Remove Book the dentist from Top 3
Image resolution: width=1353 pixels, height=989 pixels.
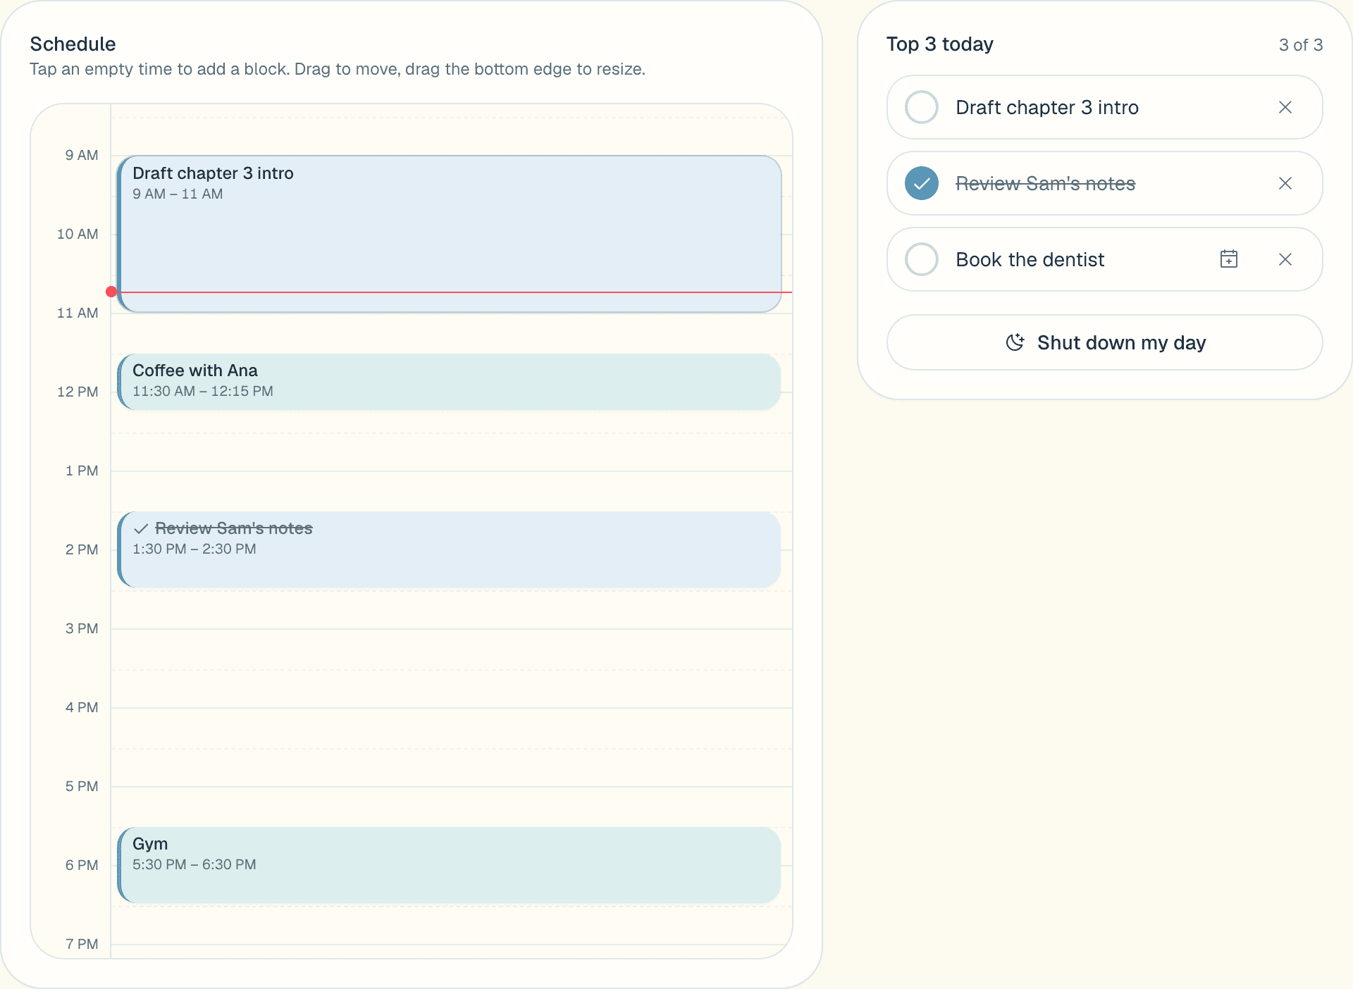tap(1285, 259)
